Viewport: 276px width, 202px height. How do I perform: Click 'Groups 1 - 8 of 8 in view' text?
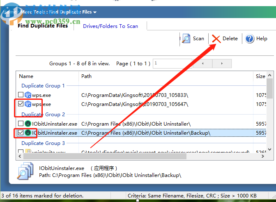tap(79, 64)
